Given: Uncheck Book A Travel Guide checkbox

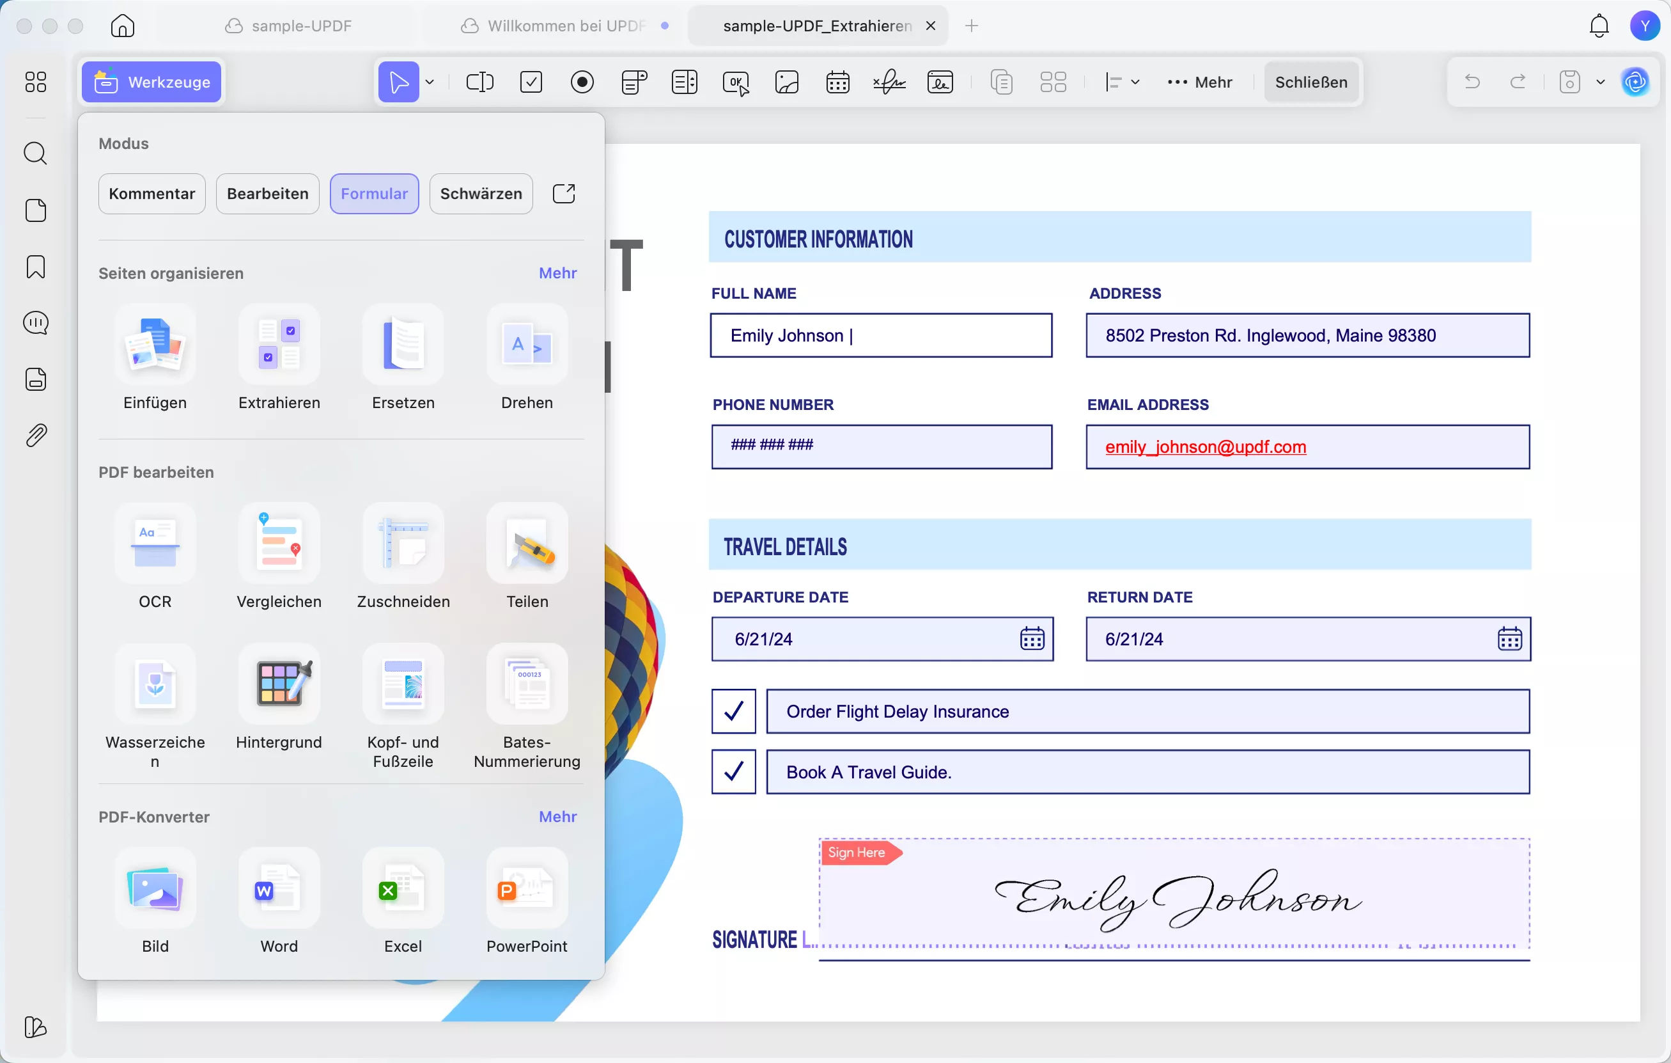Looking at the screenshot, I should point(733,771).
